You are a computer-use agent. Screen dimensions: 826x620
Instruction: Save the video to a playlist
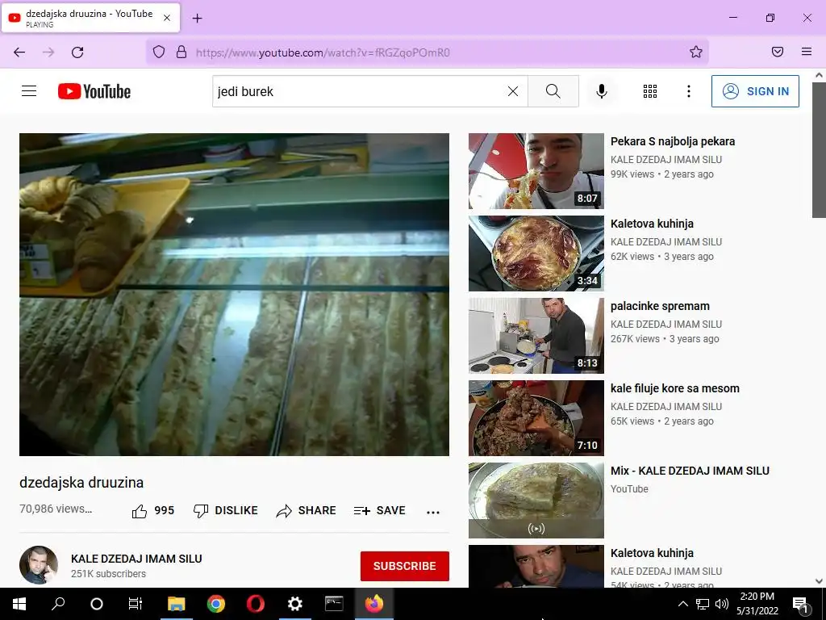[379, 510]
